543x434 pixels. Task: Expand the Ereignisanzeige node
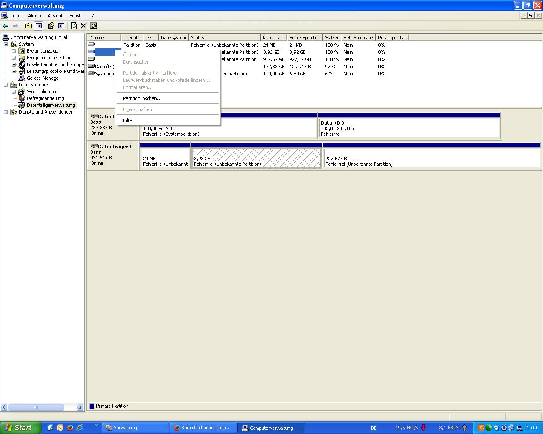(x=14, y=51)
